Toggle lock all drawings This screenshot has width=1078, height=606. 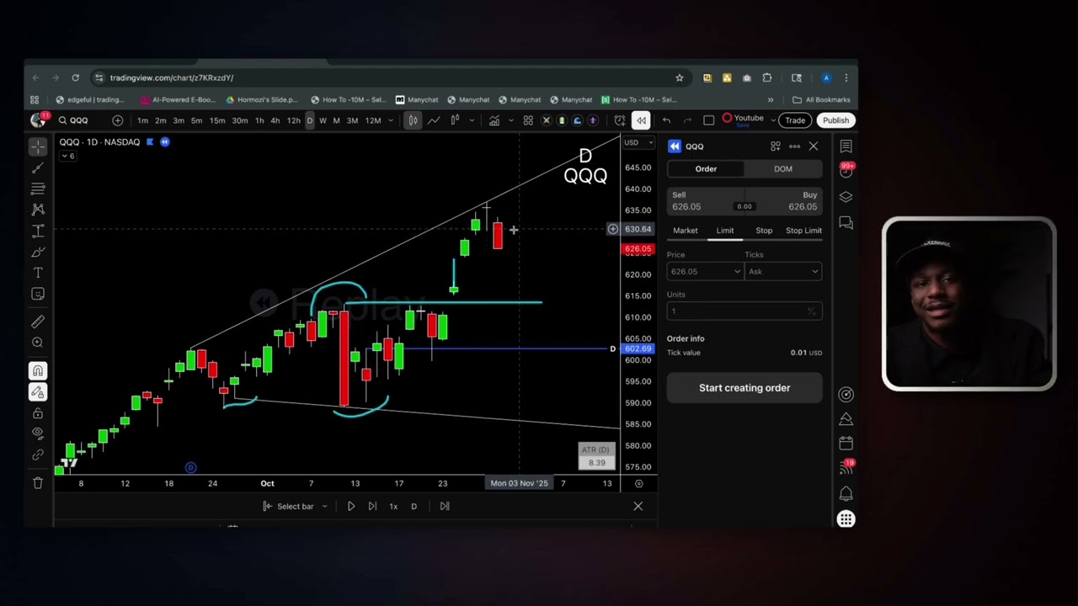38,413
